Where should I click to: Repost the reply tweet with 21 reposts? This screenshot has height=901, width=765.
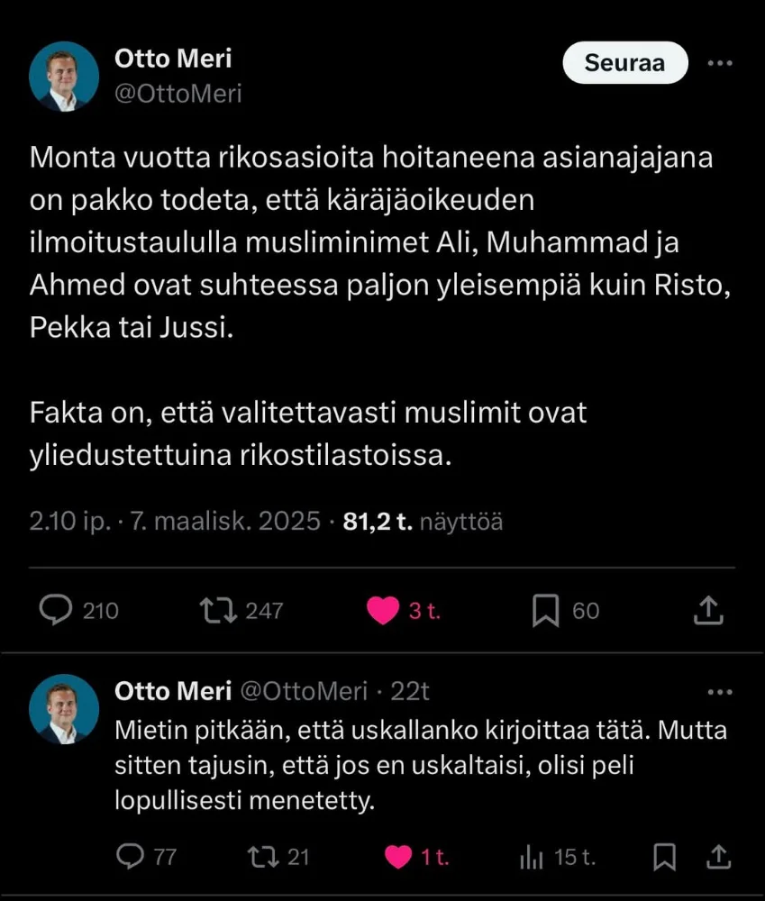pos(263,856)
